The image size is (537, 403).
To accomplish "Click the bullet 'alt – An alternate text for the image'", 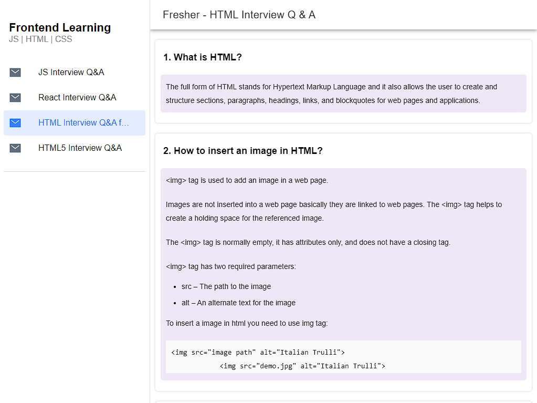I will [x=238, y=303].
